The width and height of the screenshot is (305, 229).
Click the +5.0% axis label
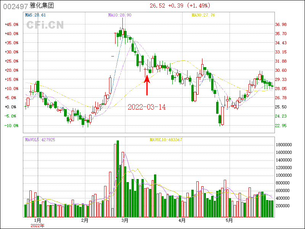(x=11, y=98)
